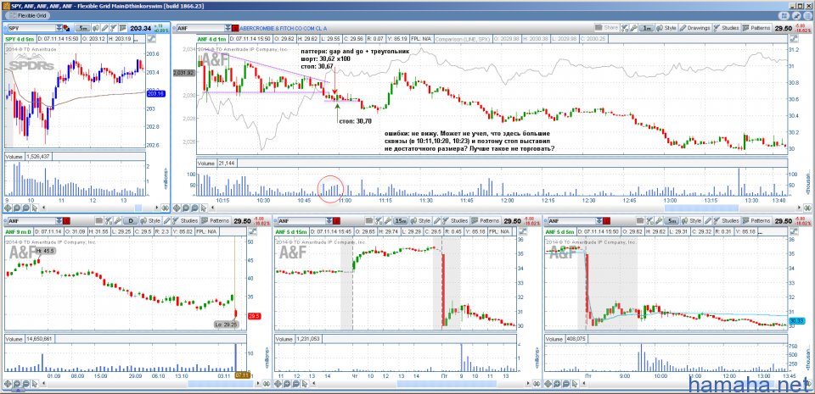Click the ABERCROMBIE & FITCH CO COM CL A name
815x394 pixels.
(284, 28)
